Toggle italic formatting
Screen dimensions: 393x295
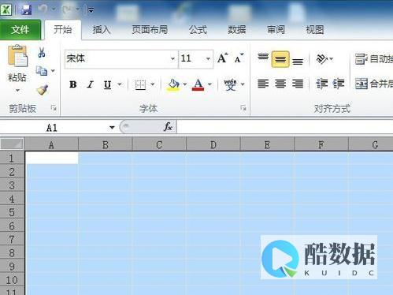(91, 84)
